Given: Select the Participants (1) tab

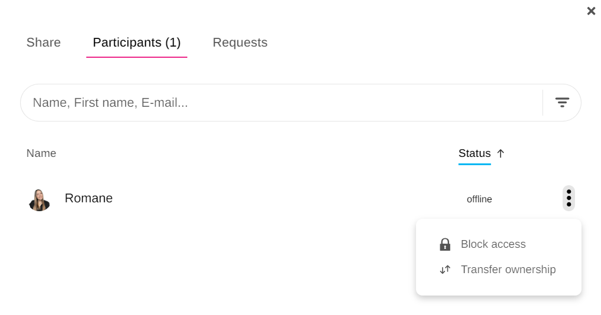Looking at the screenshot, I should (x=137, y=42).
